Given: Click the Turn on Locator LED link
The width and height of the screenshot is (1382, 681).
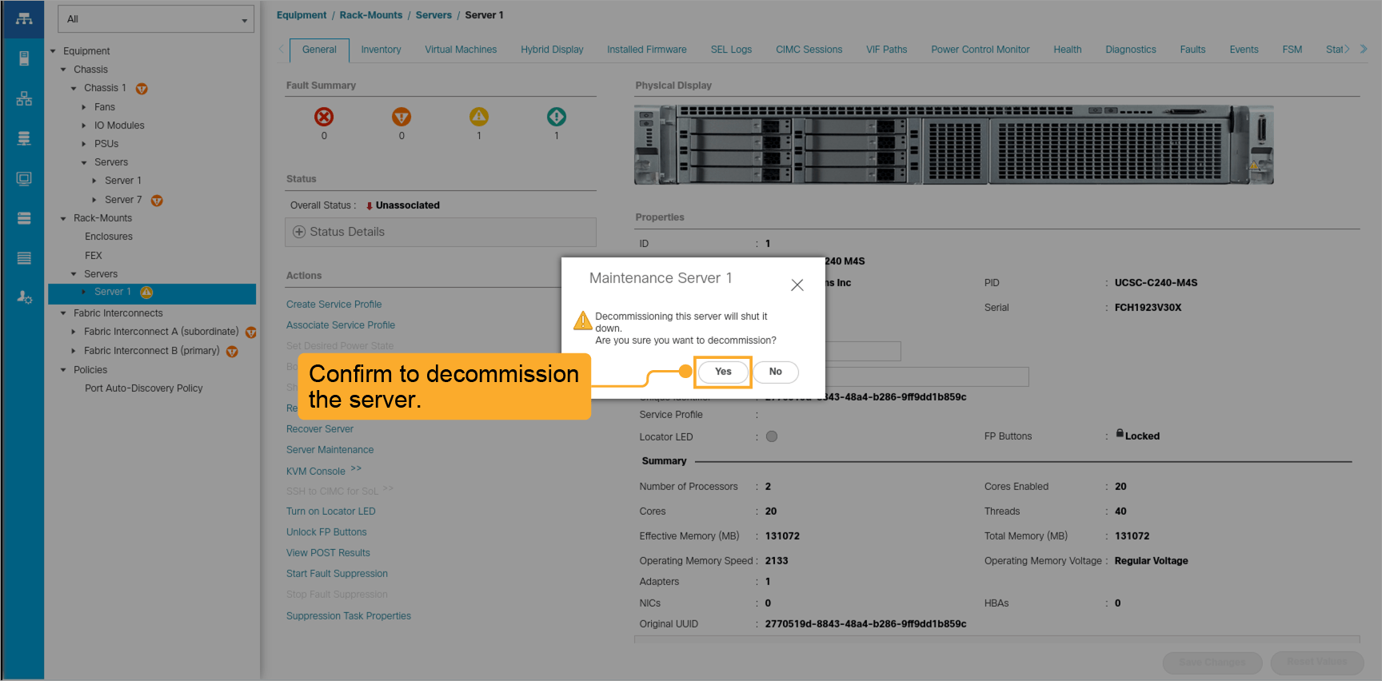Looking at the screenshot, I should click(x=330, y=512).
